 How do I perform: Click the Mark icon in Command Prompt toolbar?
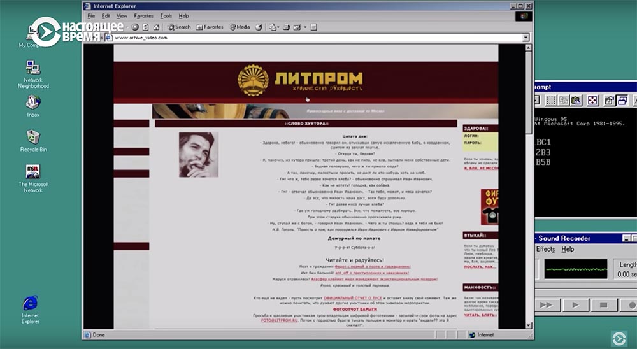(551, 101)
